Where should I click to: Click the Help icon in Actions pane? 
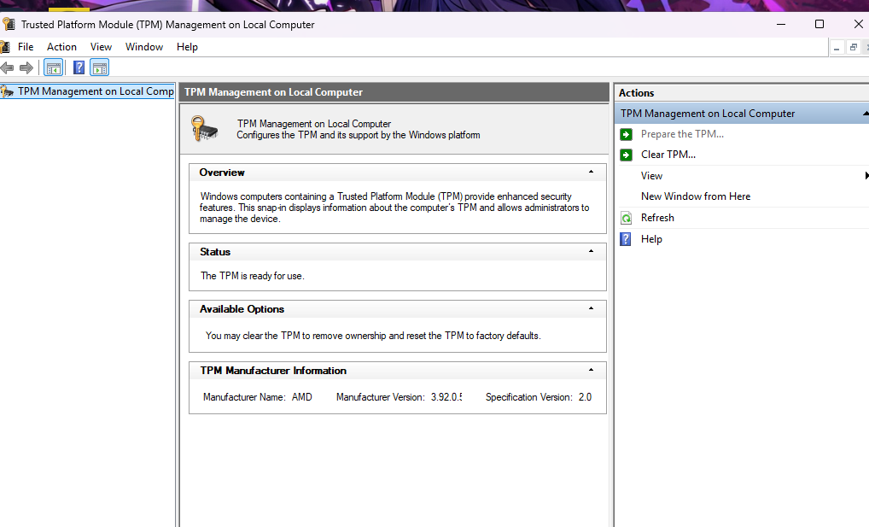[626, 239]
